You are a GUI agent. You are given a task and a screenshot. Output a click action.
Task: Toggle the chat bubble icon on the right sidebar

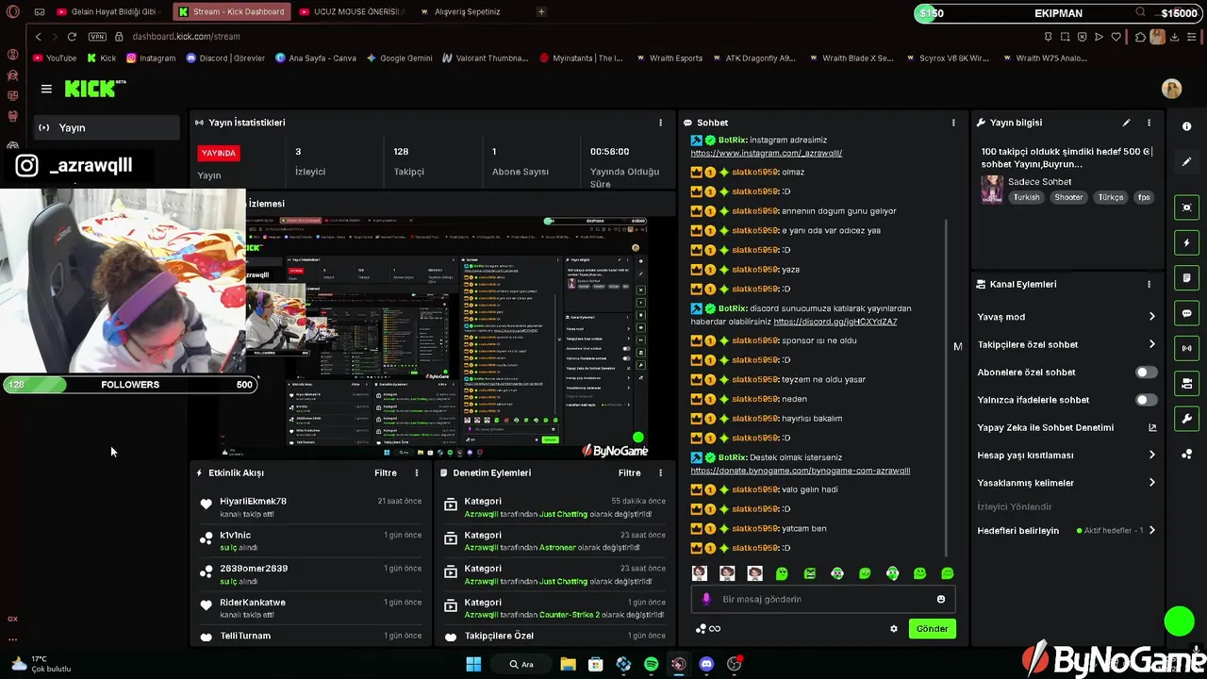click(1186, 313)
